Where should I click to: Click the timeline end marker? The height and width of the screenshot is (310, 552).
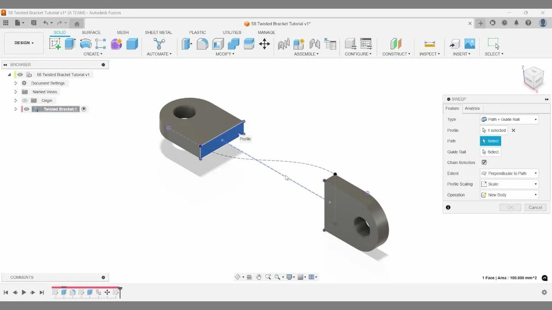[x=120, y=292]
